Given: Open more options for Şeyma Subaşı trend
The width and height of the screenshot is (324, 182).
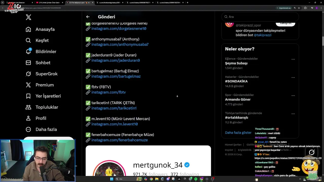Looking at the screenshot, I should pos(293,59).
